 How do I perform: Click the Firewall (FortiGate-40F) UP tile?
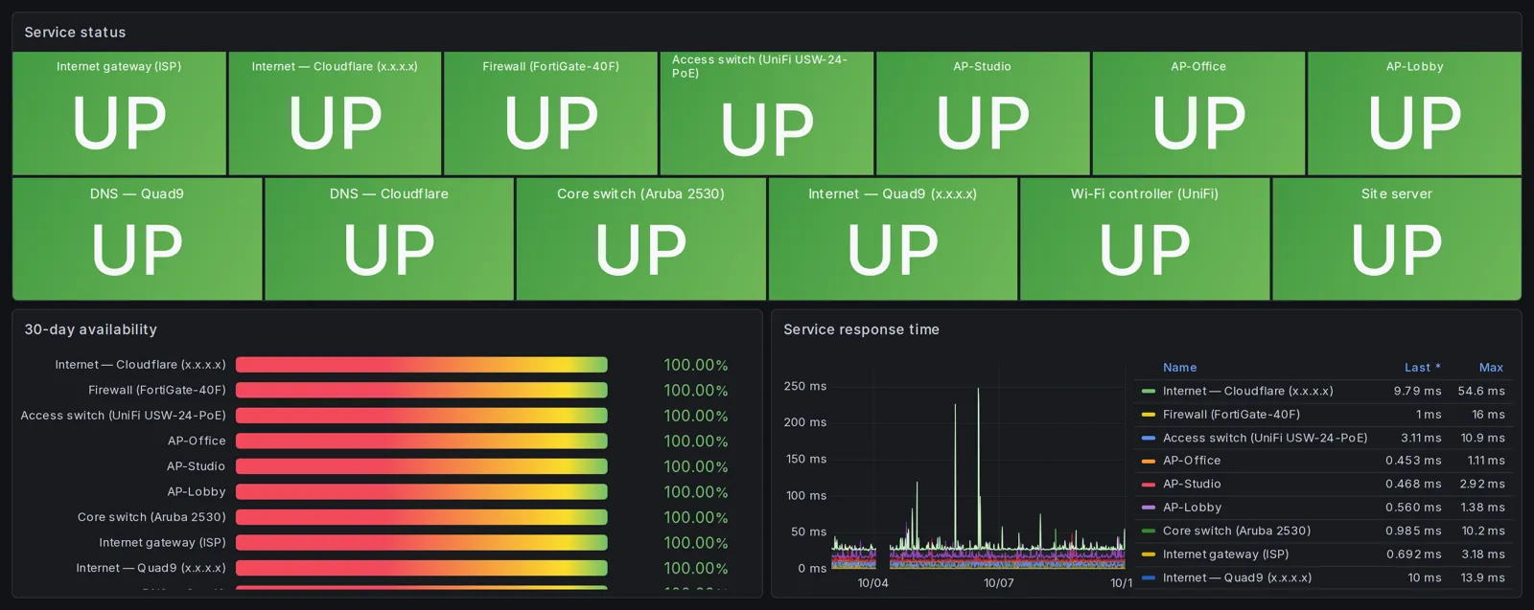click(x=550, y=113)
